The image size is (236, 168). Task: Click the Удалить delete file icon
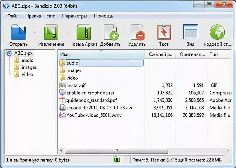138,32
